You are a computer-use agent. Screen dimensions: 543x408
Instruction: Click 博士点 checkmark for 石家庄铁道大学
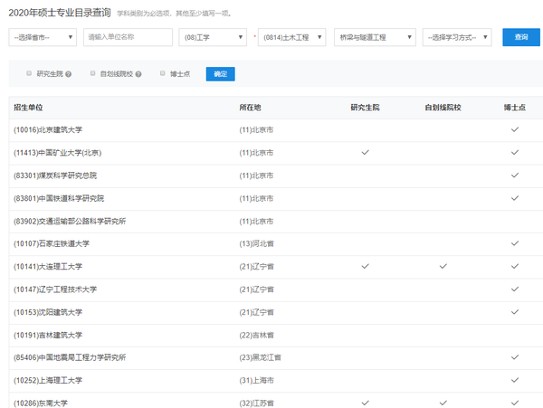tap(515, 243)
